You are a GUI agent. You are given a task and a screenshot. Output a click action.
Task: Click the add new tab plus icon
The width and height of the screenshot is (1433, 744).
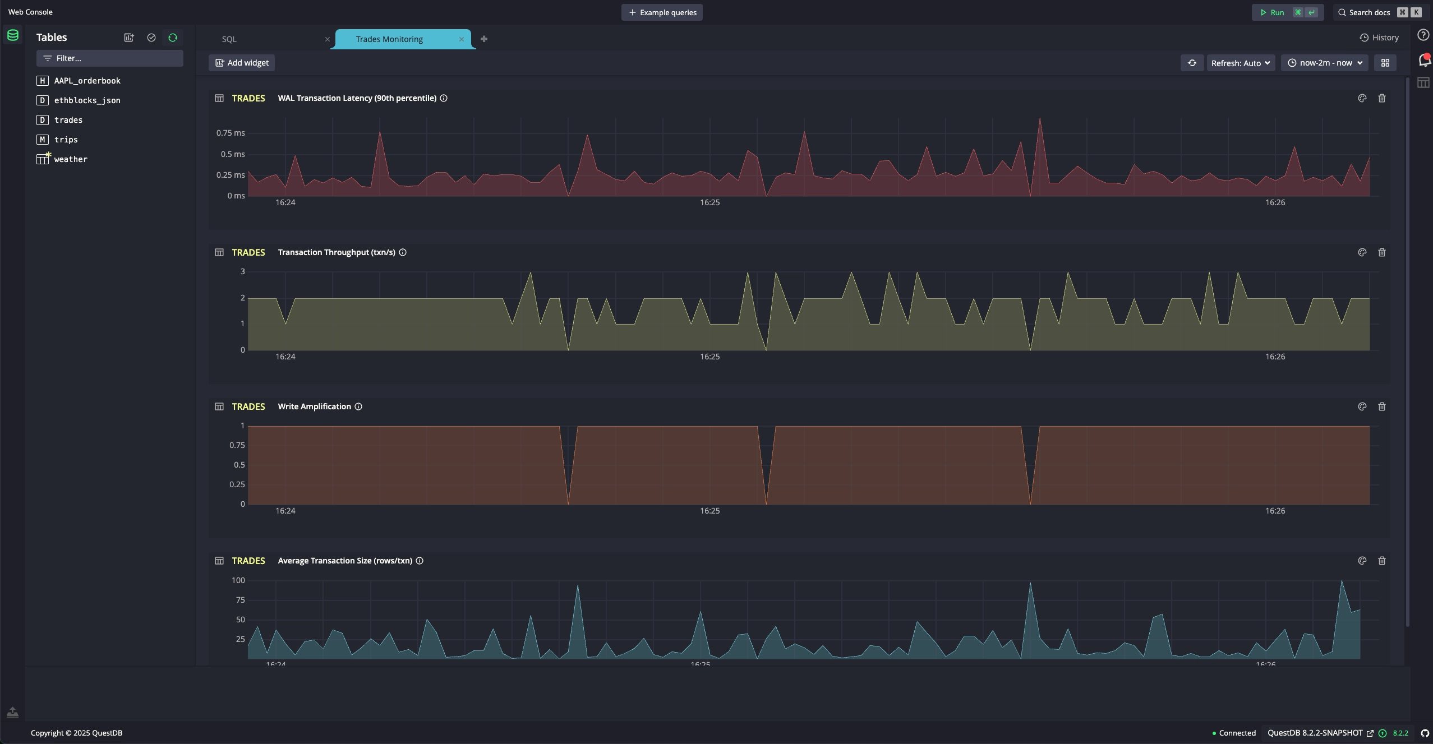[483, 39]
